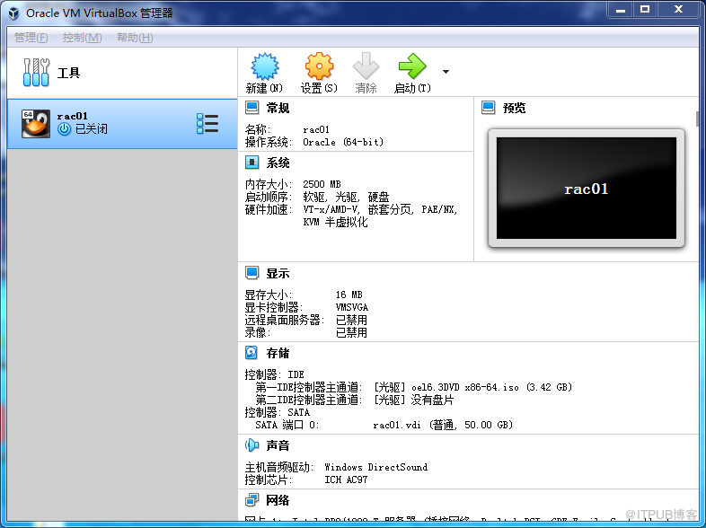Click the Network (网络) section header

[278, 500]
